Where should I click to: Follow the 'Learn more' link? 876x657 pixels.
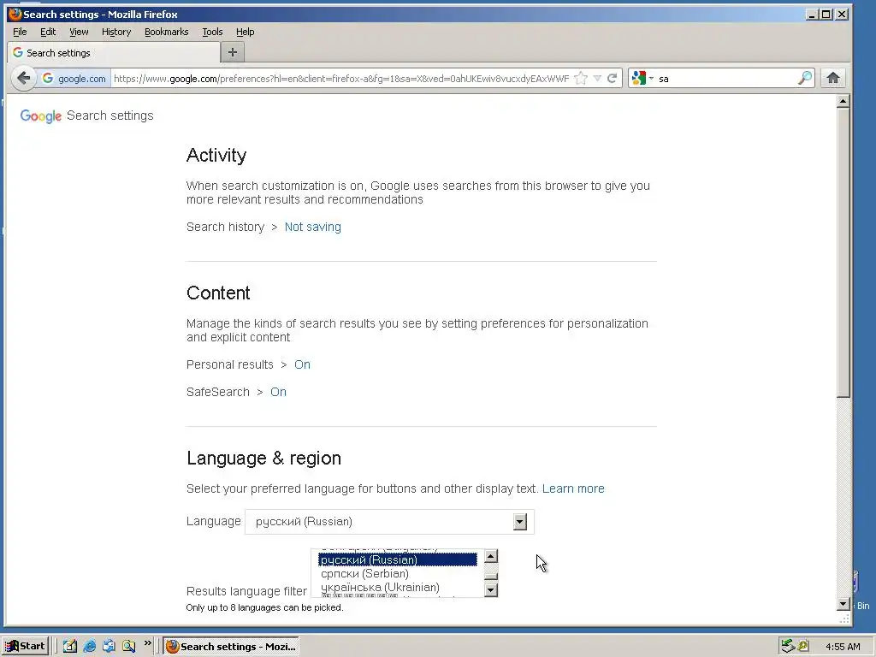[x=573, y=488]
